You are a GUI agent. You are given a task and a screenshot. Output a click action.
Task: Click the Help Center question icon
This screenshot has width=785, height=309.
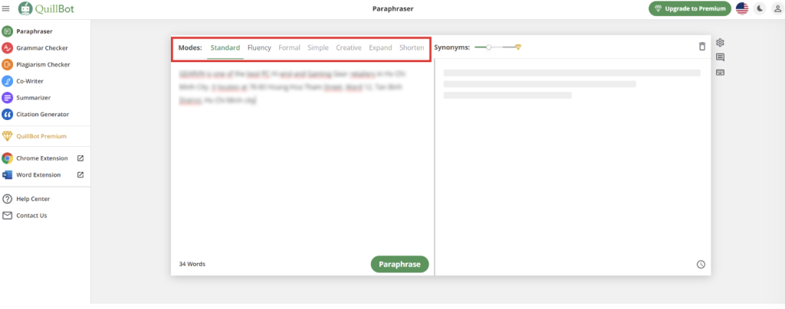[7, 199]
